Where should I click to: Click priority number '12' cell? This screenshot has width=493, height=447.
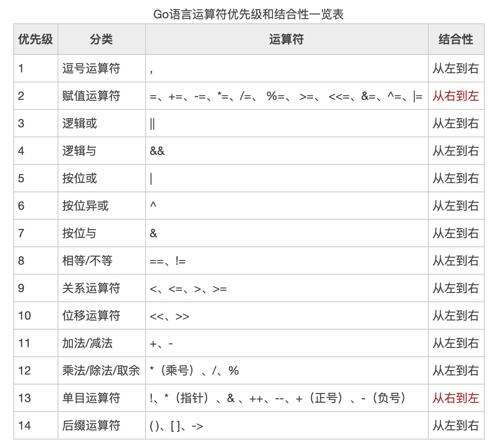pyautogui.click(x=35, y=370)
